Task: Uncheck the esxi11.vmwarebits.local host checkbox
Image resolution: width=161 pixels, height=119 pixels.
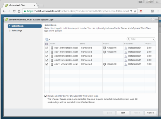Action: pos(47,64)
